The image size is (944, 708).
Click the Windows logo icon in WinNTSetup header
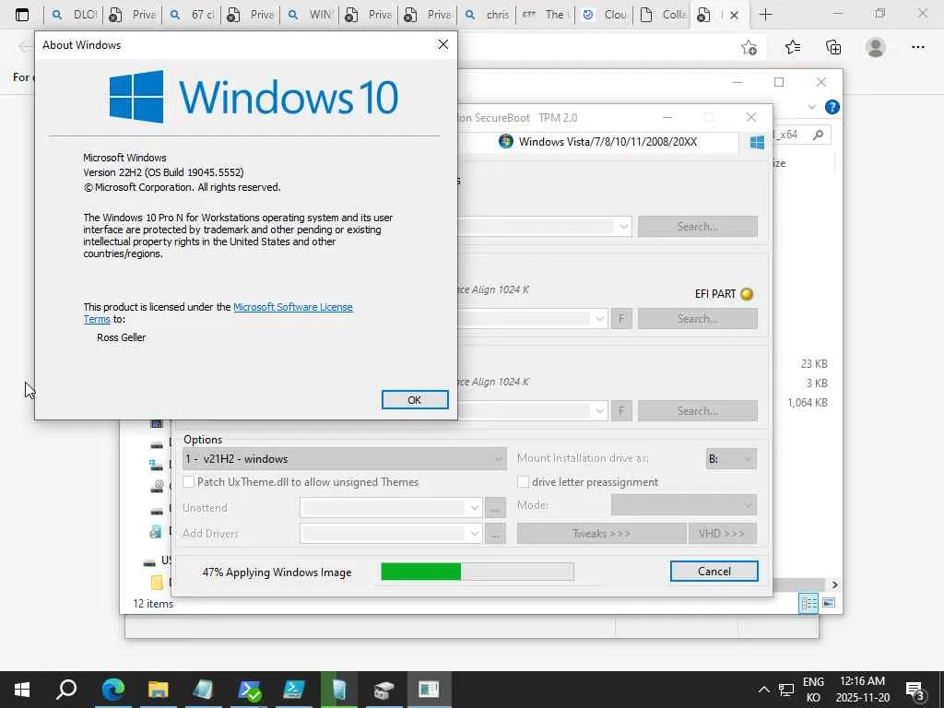758,142
